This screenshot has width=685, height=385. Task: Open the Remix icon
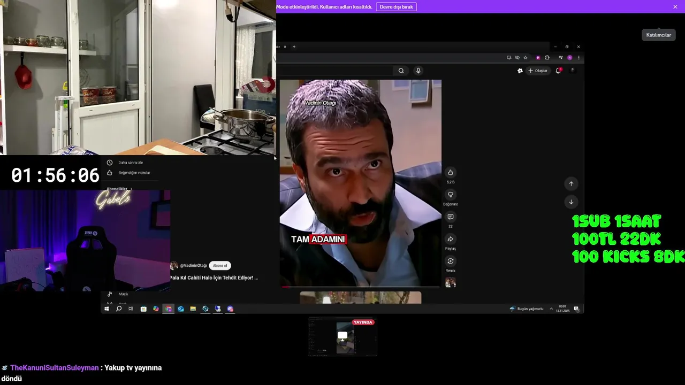point(450,261)
